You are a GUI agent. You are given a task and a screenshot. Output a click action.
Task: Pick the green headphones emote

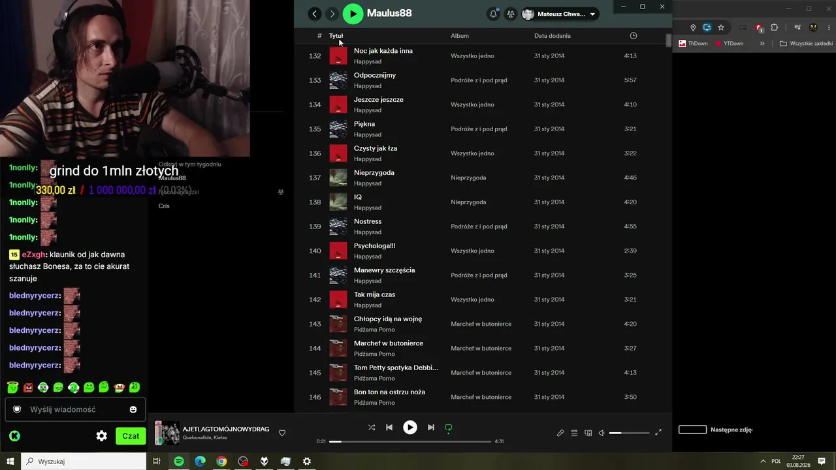tap(74, 387)
